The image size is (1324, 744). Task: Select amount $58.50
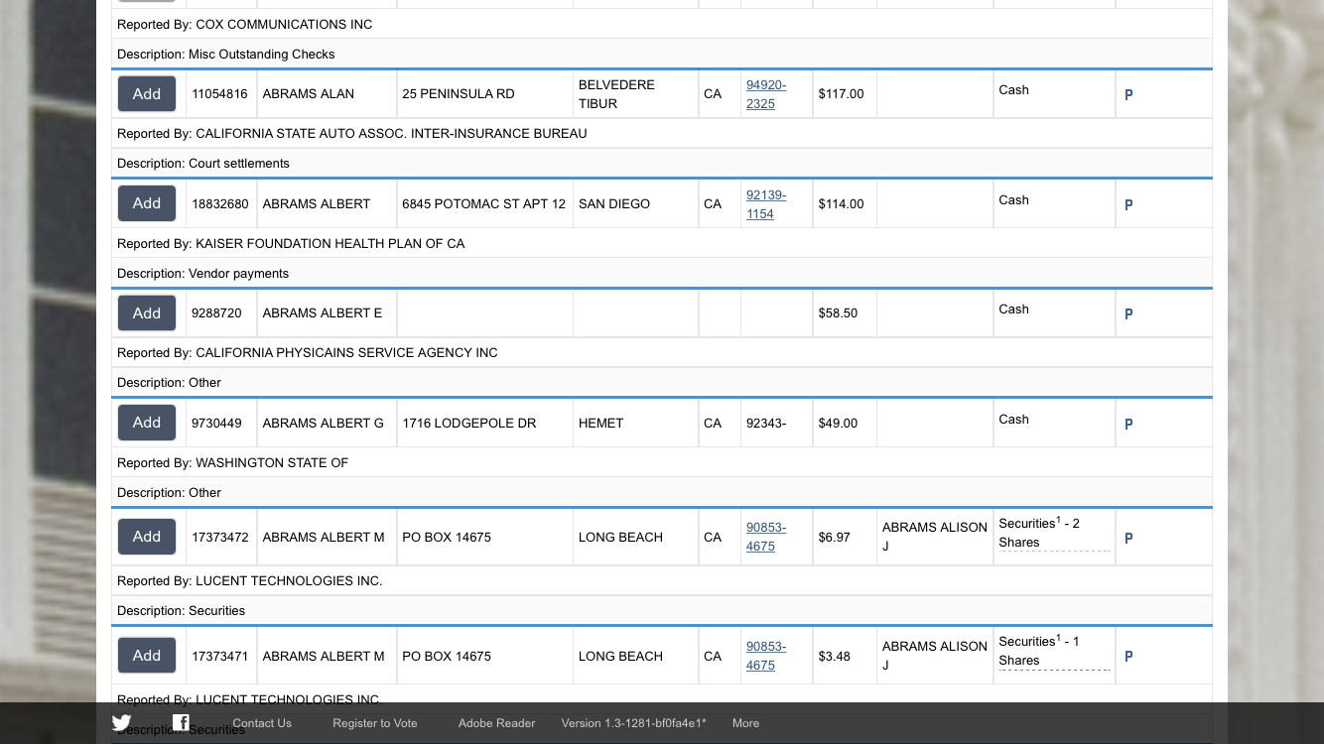(839, 313)
